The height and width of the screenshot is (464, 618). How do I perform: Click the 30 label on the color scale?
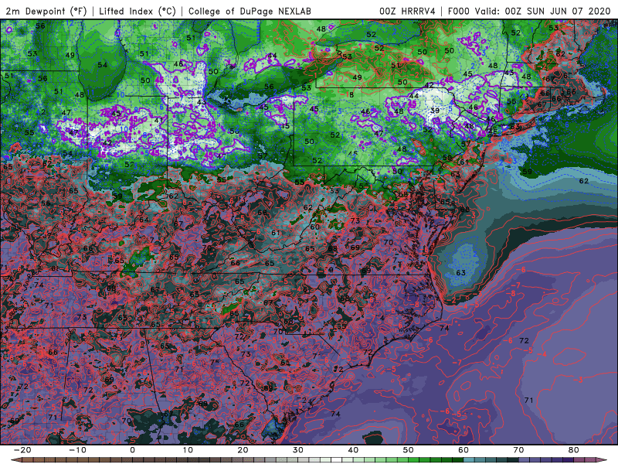pyautogui.click(x=298, y=450)
